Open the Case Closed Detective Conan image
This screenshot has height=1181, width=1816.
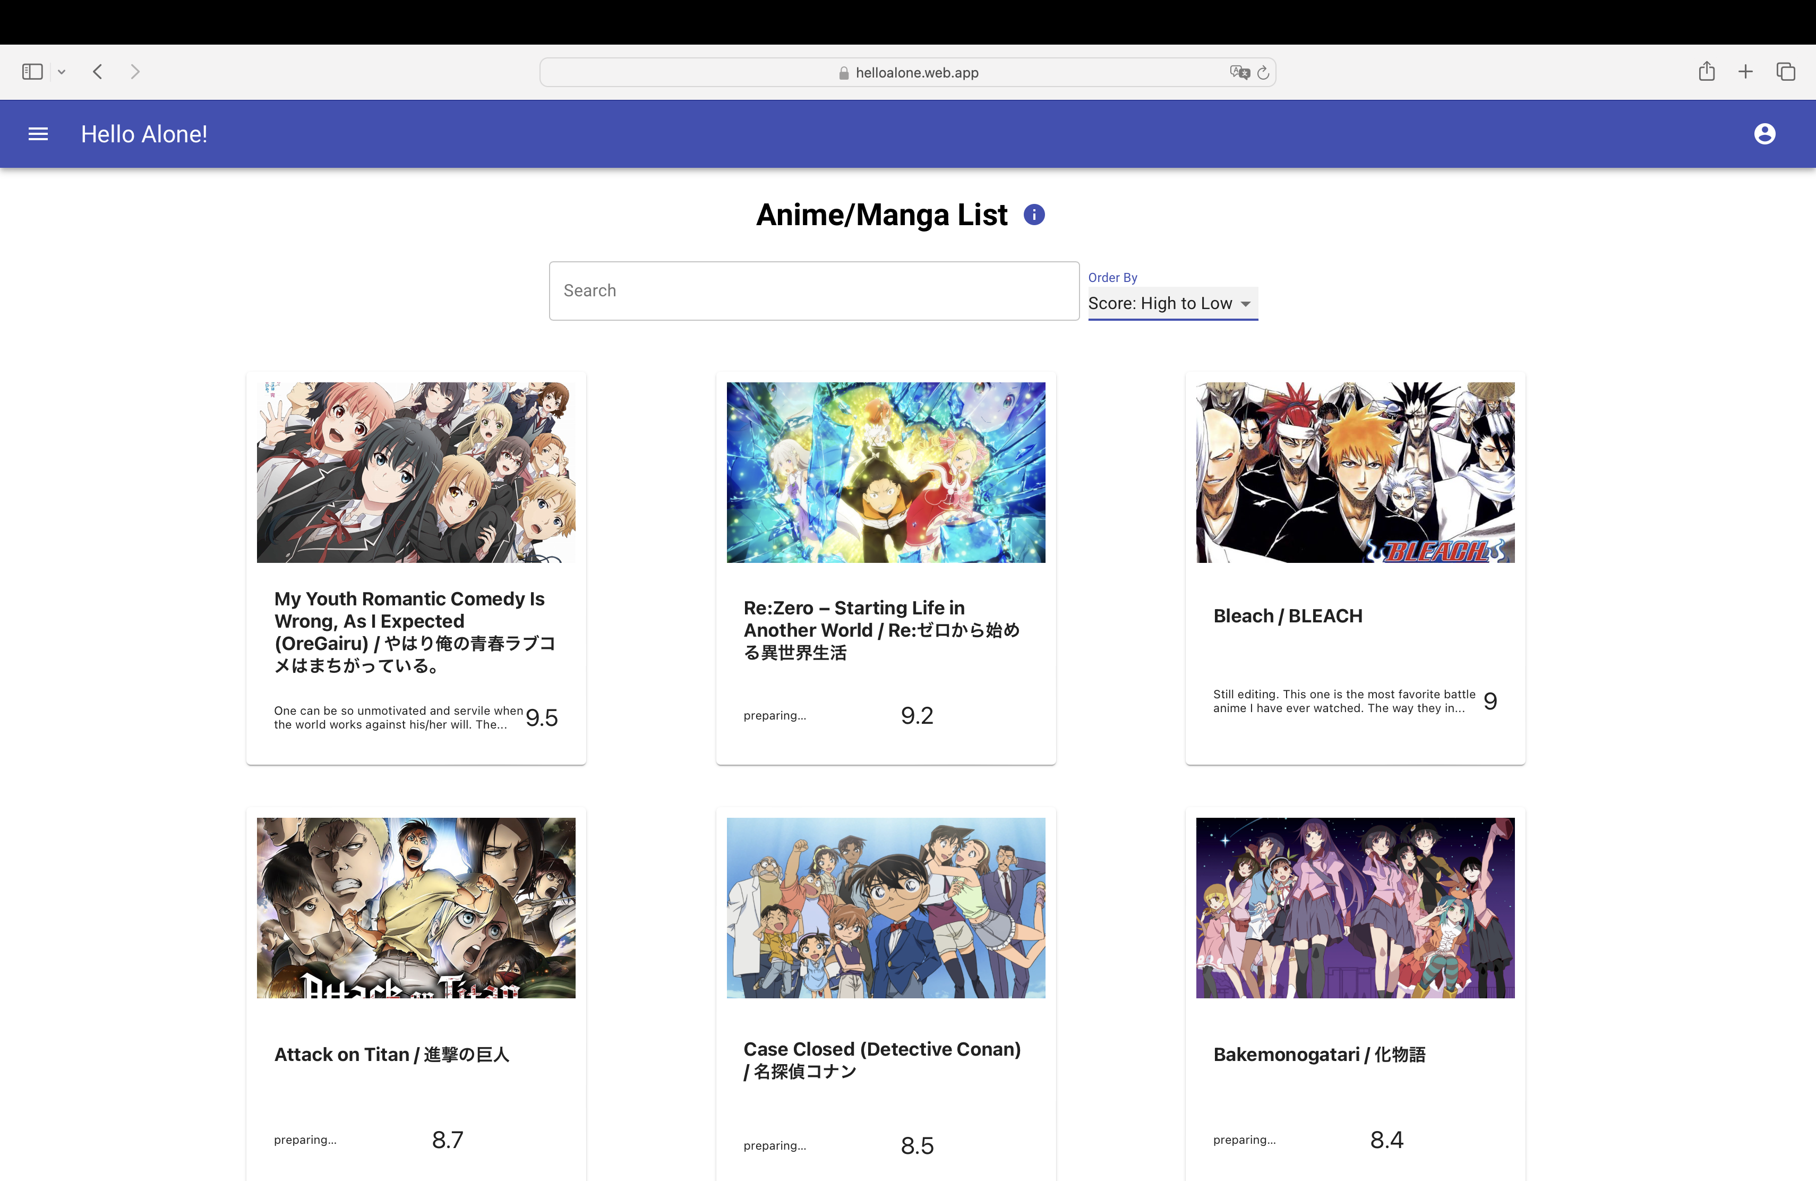click(x=885, y=908)
